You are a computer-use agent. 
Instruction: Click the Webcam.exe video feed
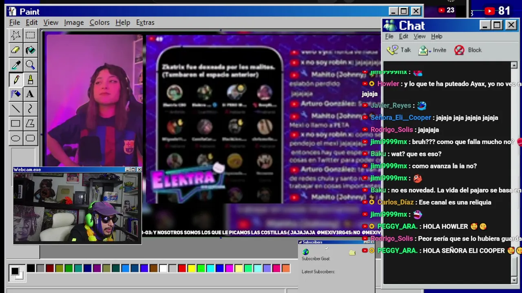pyautogui.click(x=77, y=208)
